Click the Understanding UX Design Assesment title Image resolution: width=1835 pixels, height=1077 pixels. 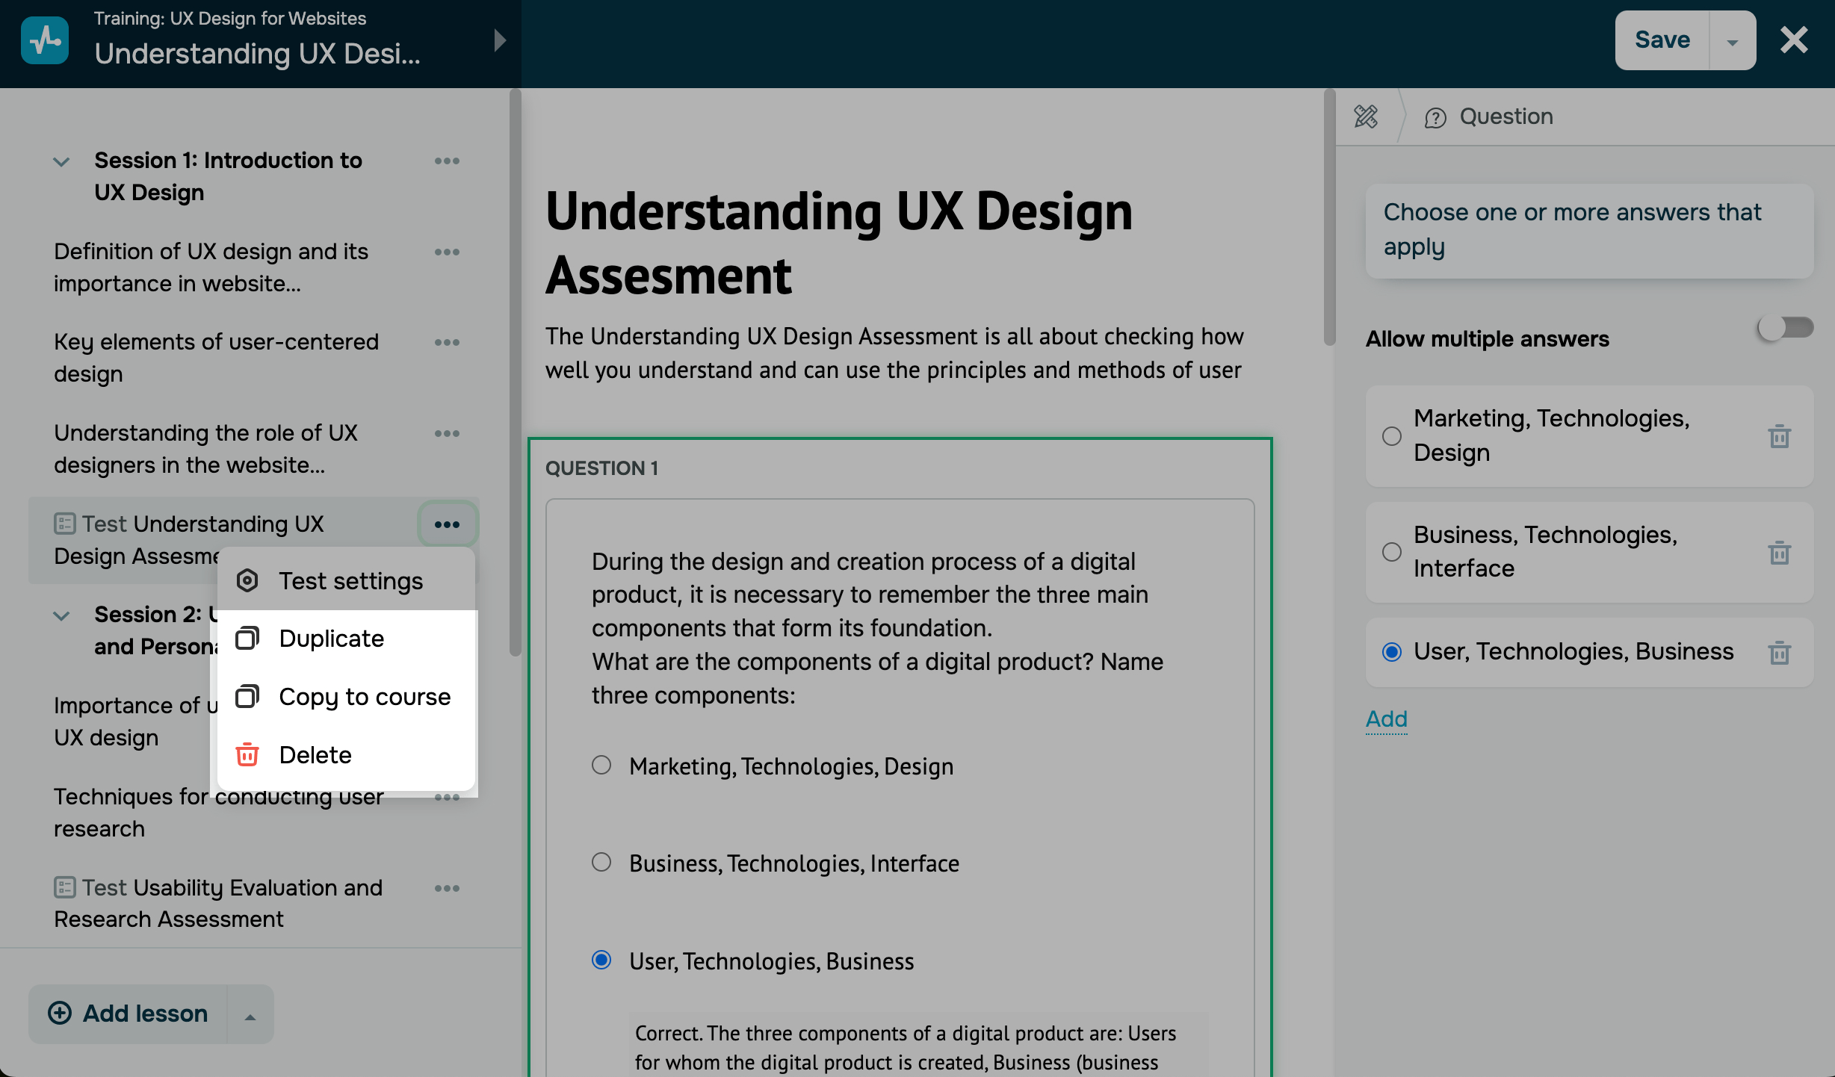click(838, 243)
